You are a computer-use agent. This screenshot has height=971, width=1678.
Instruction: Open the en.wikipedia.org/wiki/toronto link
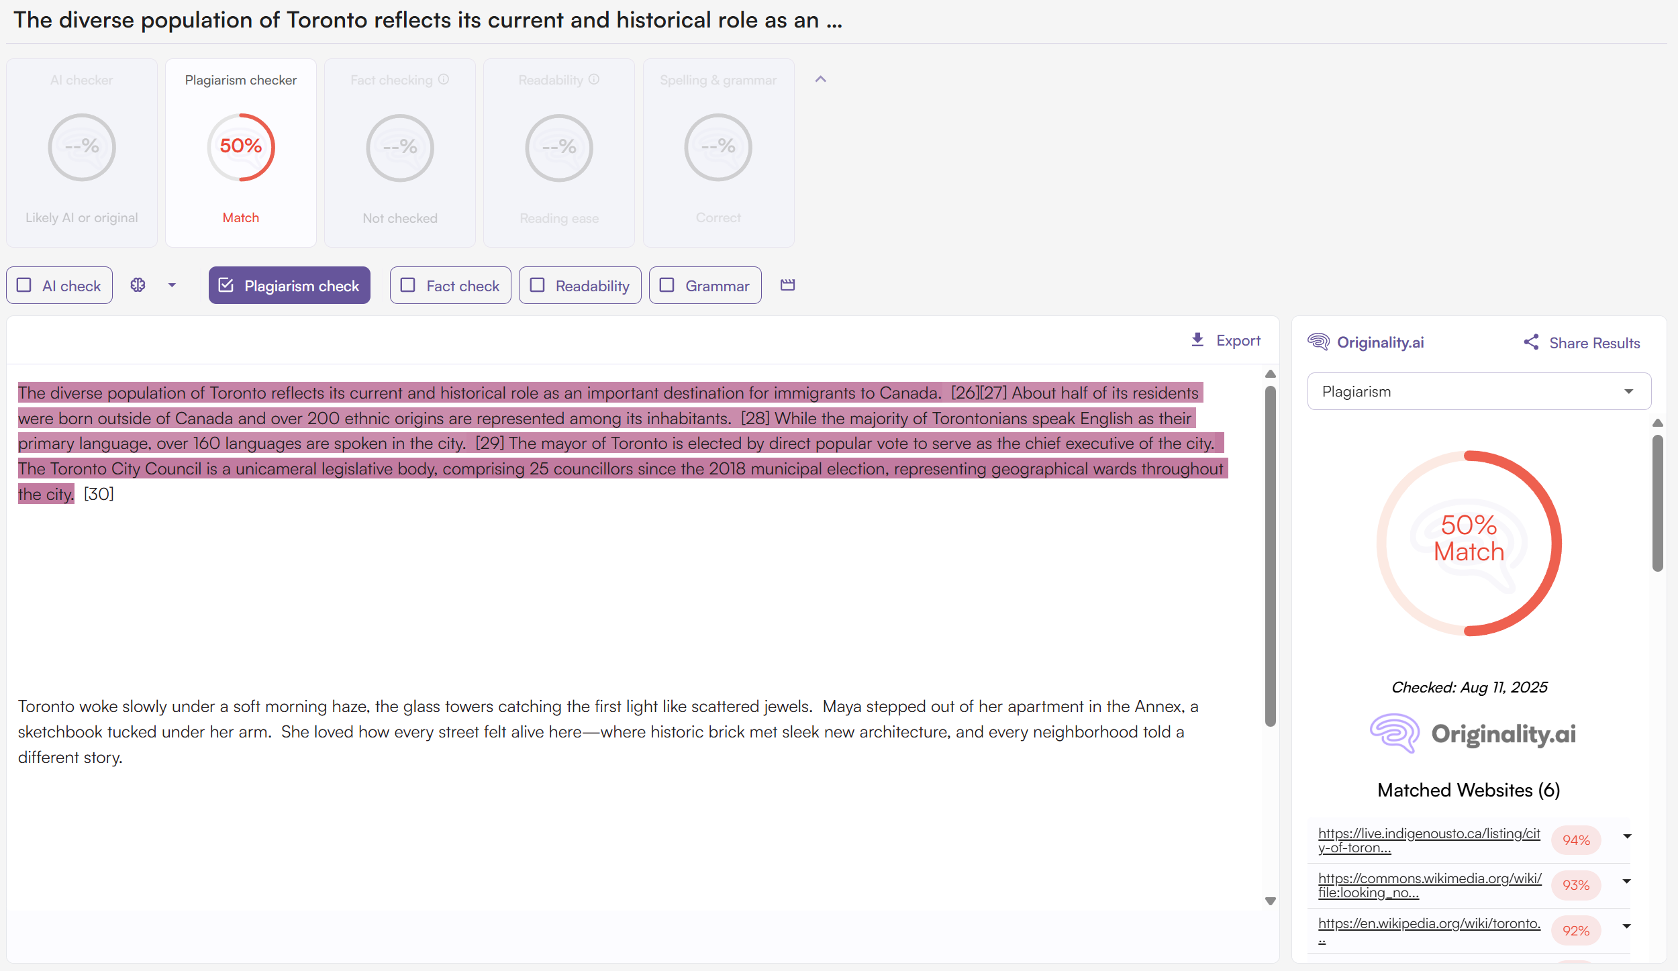point(1429,930)
